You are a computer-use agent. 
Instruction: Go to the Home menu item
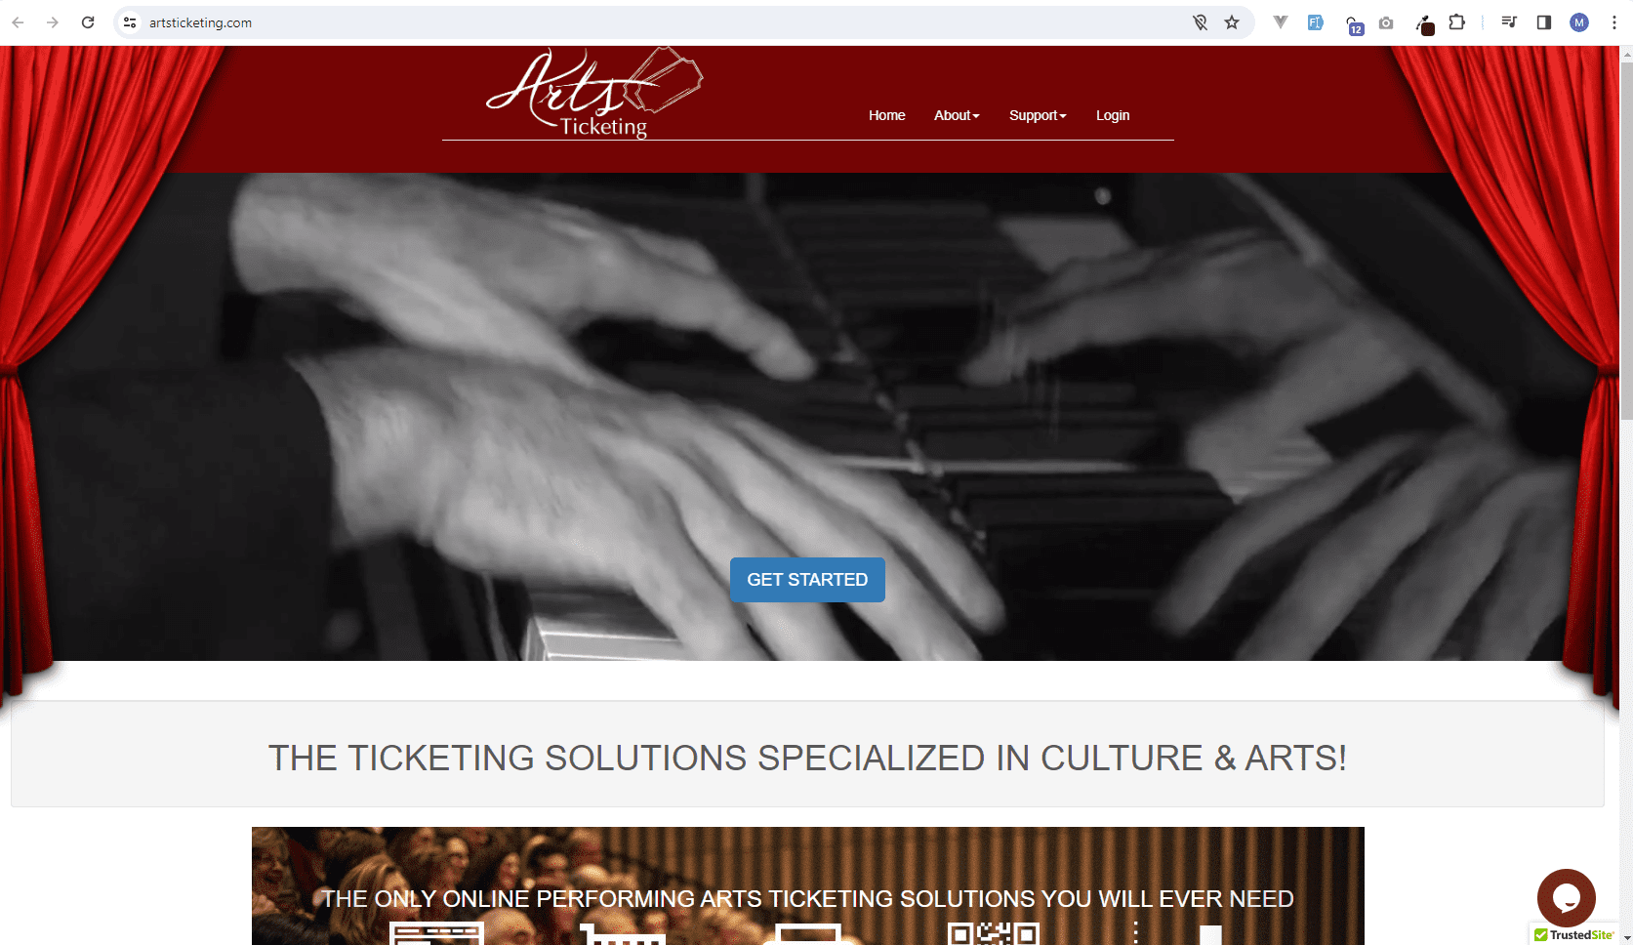pos(887,115)
